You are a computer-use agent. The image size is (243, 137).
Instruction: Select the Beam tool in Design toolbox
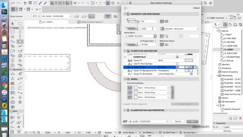pyautogui.click(x=13, y=41)
